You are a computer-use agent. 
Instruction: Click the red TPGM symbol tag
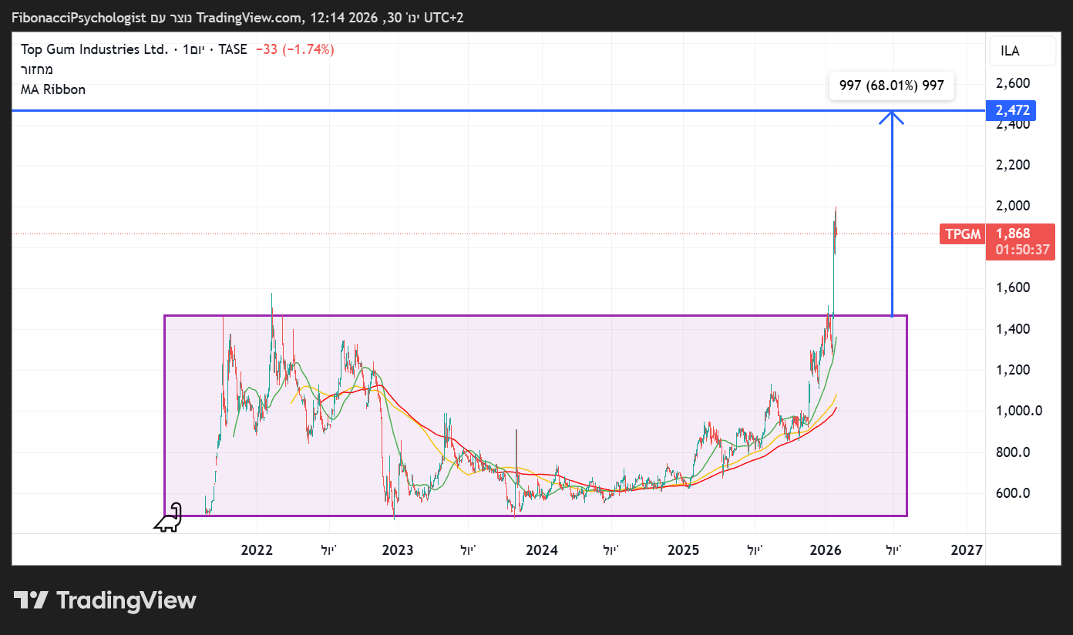click(961, 234)
